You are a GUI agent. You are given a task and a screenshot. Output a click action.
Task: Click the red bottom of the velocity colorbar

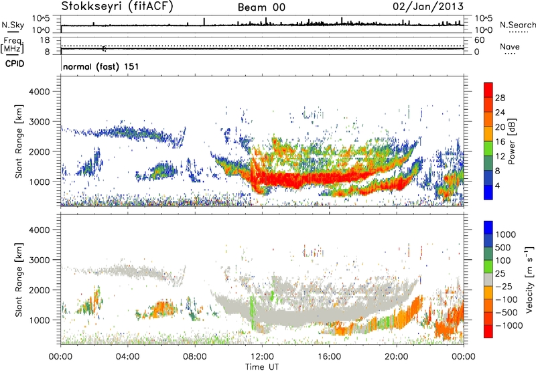[488, 331]
